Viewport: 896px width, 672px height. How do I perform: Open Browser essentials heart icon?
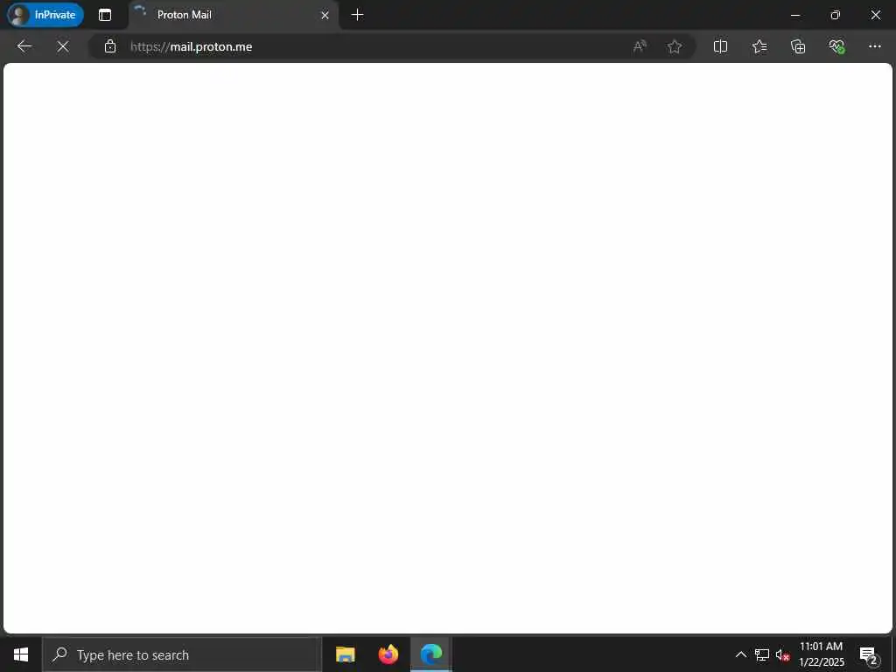[836, 46]
